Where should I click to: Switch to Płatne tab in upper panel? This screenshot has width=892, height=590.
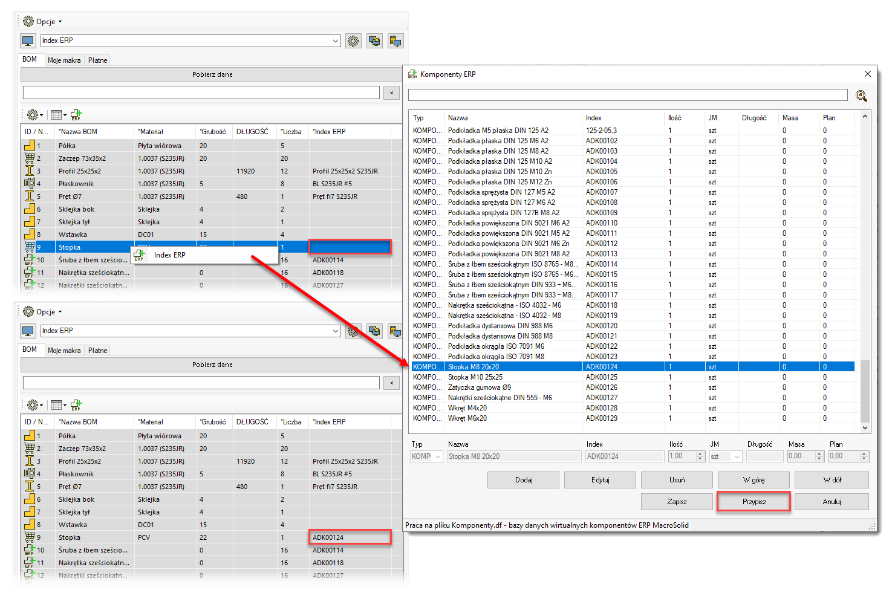[x=97, y=60]
